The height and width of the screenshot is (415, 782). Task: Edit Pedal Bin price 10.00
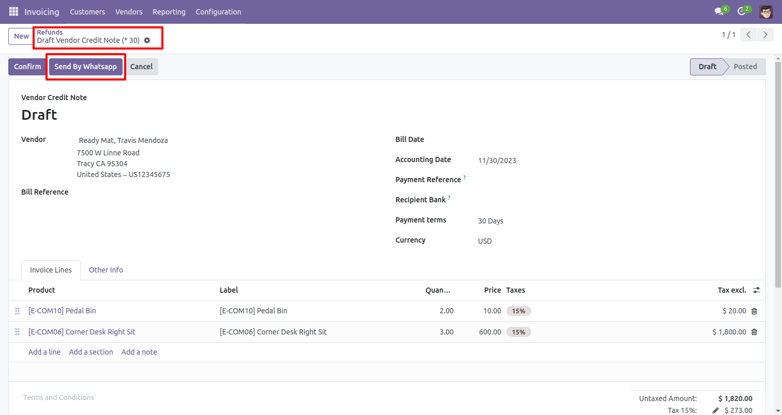click(x=492, y=311)
